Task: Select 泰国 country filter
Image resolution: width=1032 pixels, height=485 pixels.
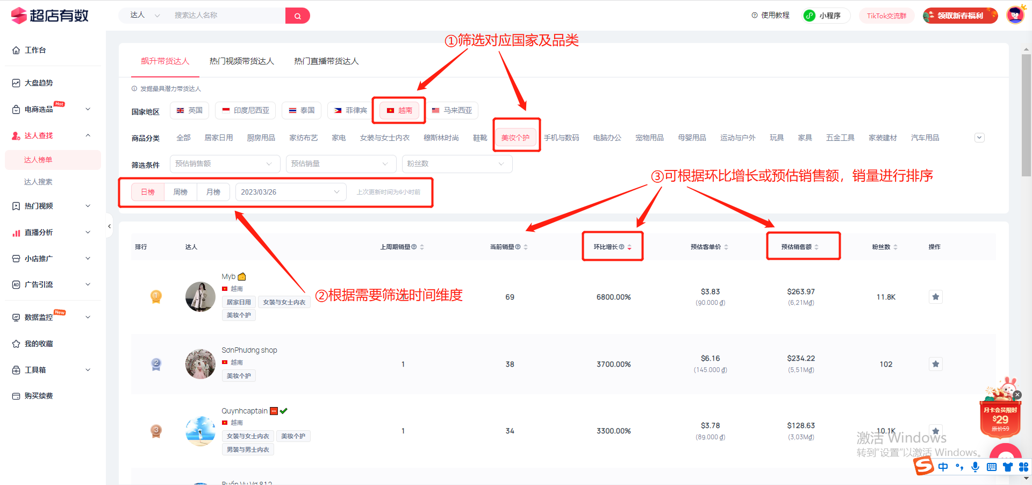Action: (x=302, y=110)
